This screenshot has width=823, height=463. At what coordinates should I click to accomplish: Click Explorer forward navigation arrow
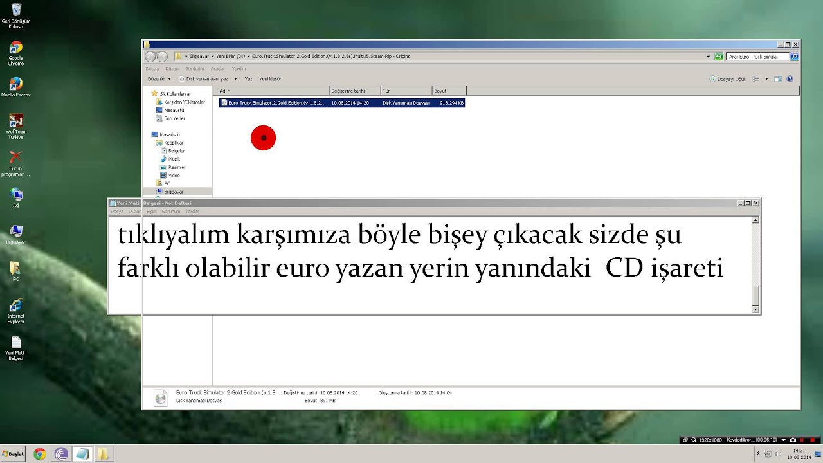[162, 57]
